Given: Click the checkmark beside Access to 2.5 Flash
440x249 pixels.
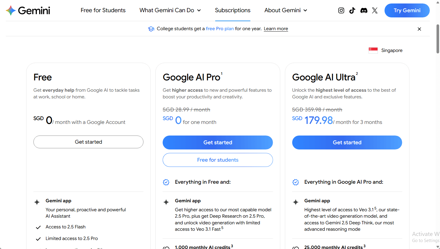Looking at the screenshot, I should (x=38, y=227).
